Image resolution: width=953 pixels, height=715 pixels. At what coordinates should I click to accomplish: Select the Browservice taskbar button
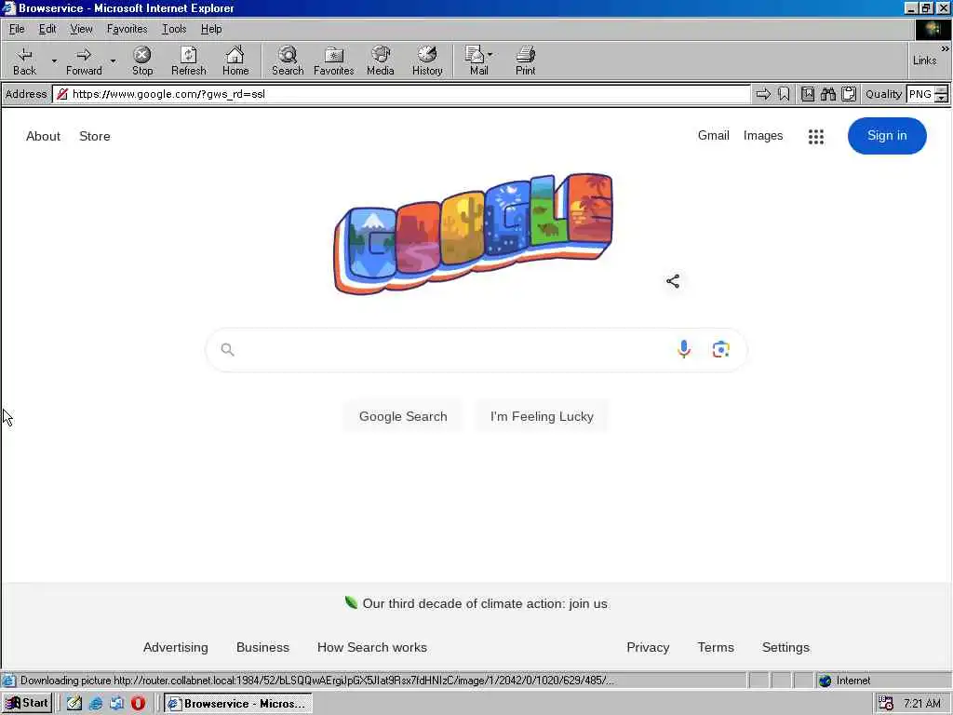[238, 704]
